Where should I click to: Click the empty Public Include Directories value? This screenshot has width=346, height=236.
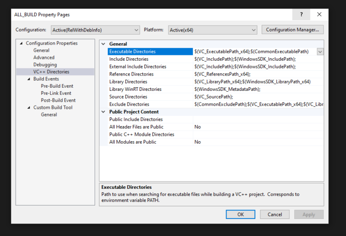[x=259, y=119]
